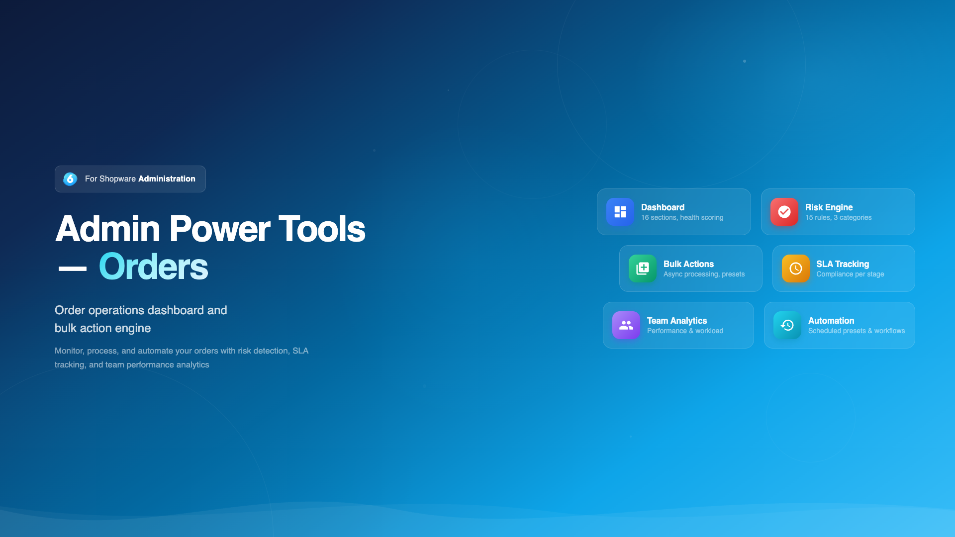This screenshot has width=955, height=537.
Task: Click 'bulk action engine' subtitle line
Action: click(x=102, y=328)
